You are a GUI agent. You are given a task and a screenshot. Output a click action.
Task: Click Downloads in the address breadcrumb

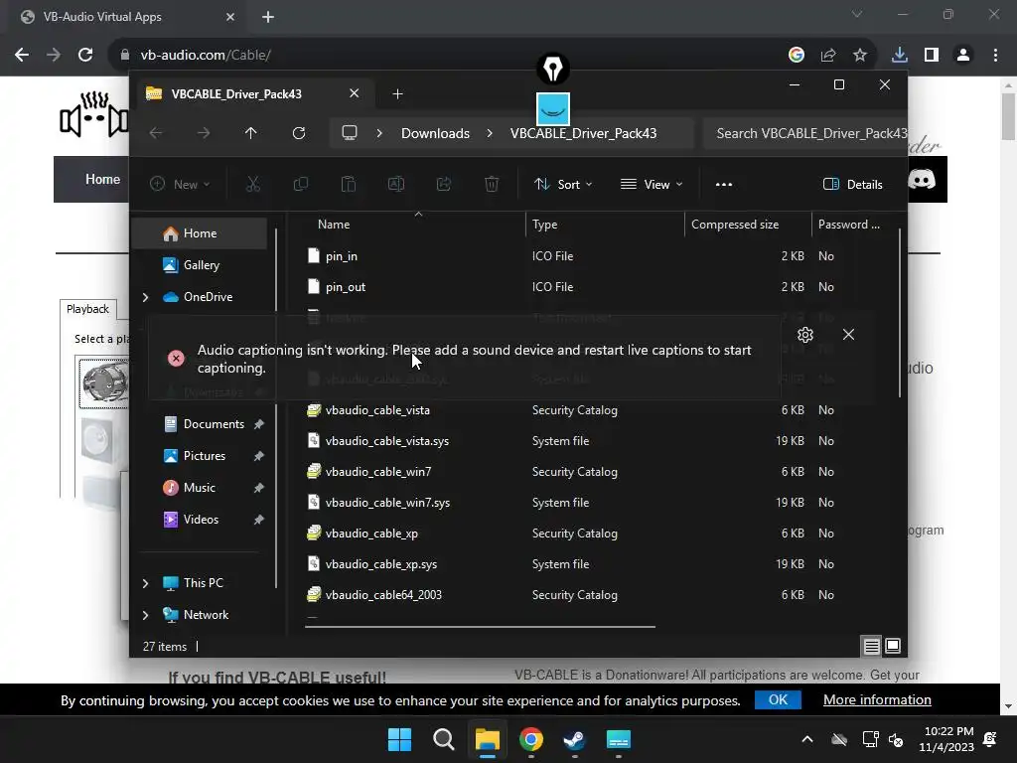pyautogui.click(x=435, y=133)
